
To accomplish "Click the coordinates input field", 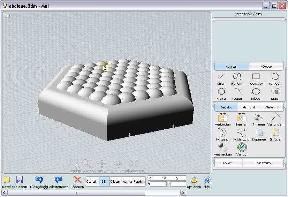I will (167, 179).
